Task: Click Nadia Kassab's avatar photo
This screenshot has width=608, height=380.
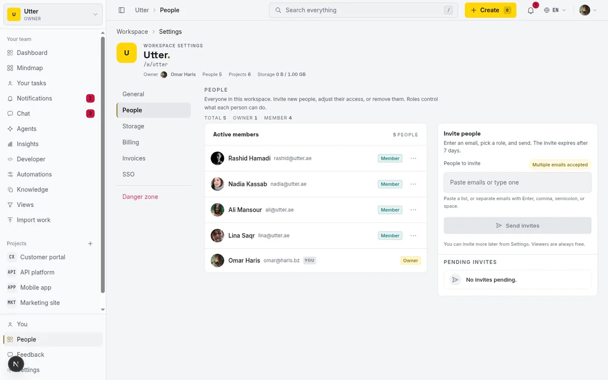Action: point(217,184)
